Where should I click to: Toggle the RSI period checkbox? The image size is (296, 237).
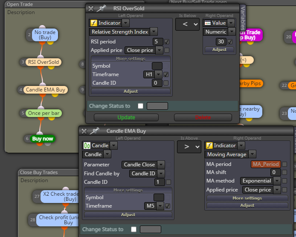pyautogui.click(x=167, y=42)
